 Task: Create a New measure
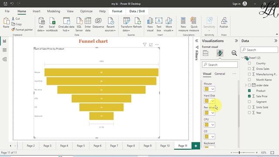tap(183, 24)
